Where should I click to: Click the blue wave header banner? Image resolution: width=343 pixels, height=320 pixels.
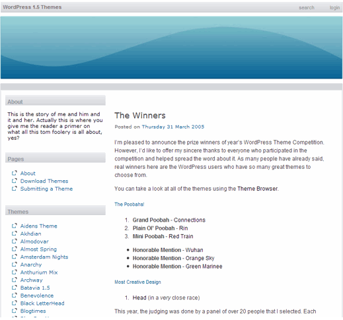click(171, 48)
